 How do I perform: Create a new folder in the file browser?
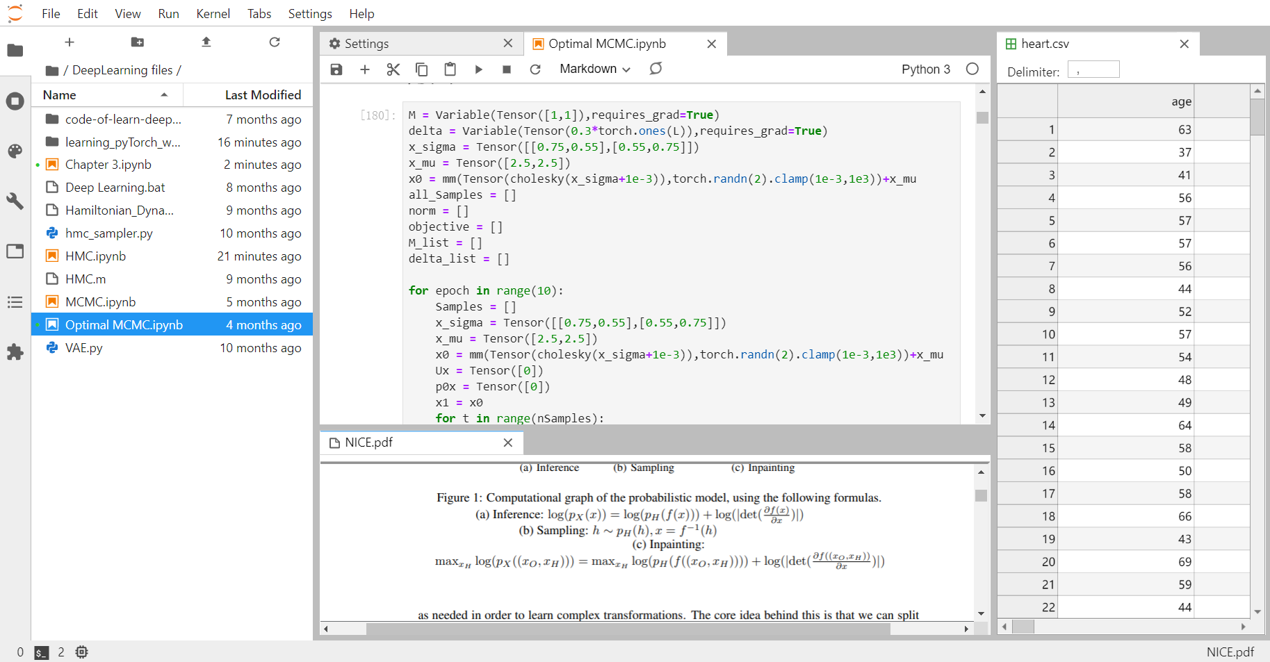[137, 42]
